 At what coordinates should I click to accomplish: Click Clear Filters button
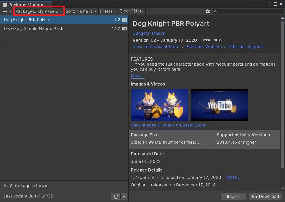[x=131, y=11]
